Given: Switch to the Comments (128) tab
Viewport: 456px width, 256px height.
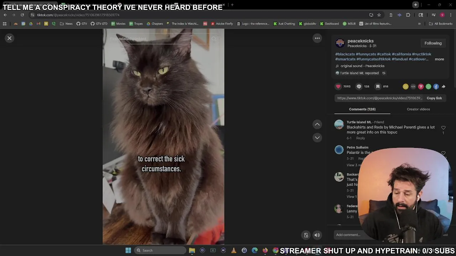Looking at the screenshot, I should tap(362, 109).
